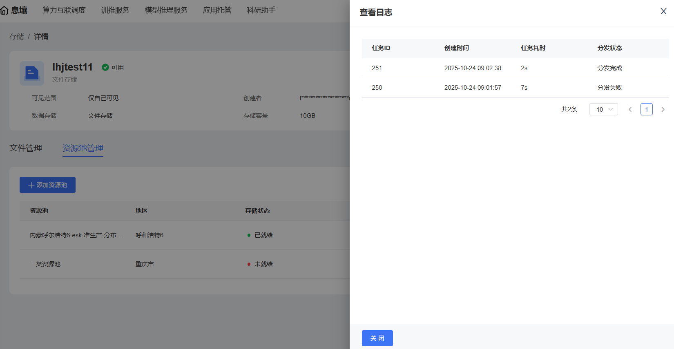Open the 训推服务 menu
The height and width of the screenshot is (349, 674).
coord(115,10)
